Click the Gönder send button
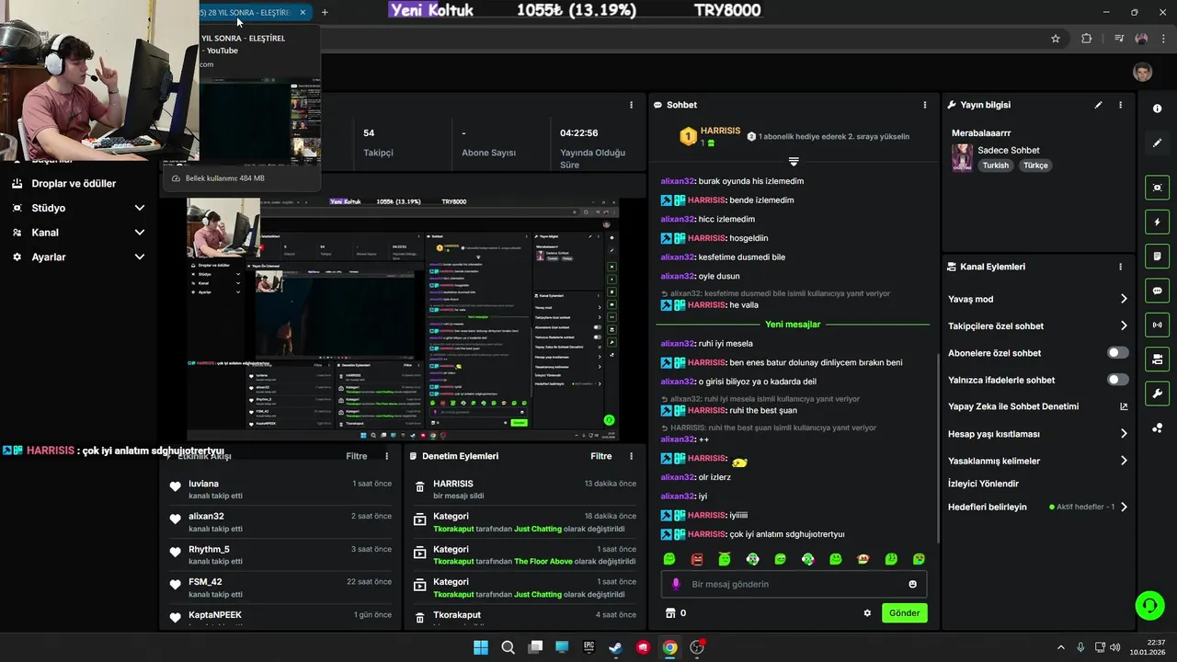This screenshot has width=1177, height=662. [x=905, y=613]
